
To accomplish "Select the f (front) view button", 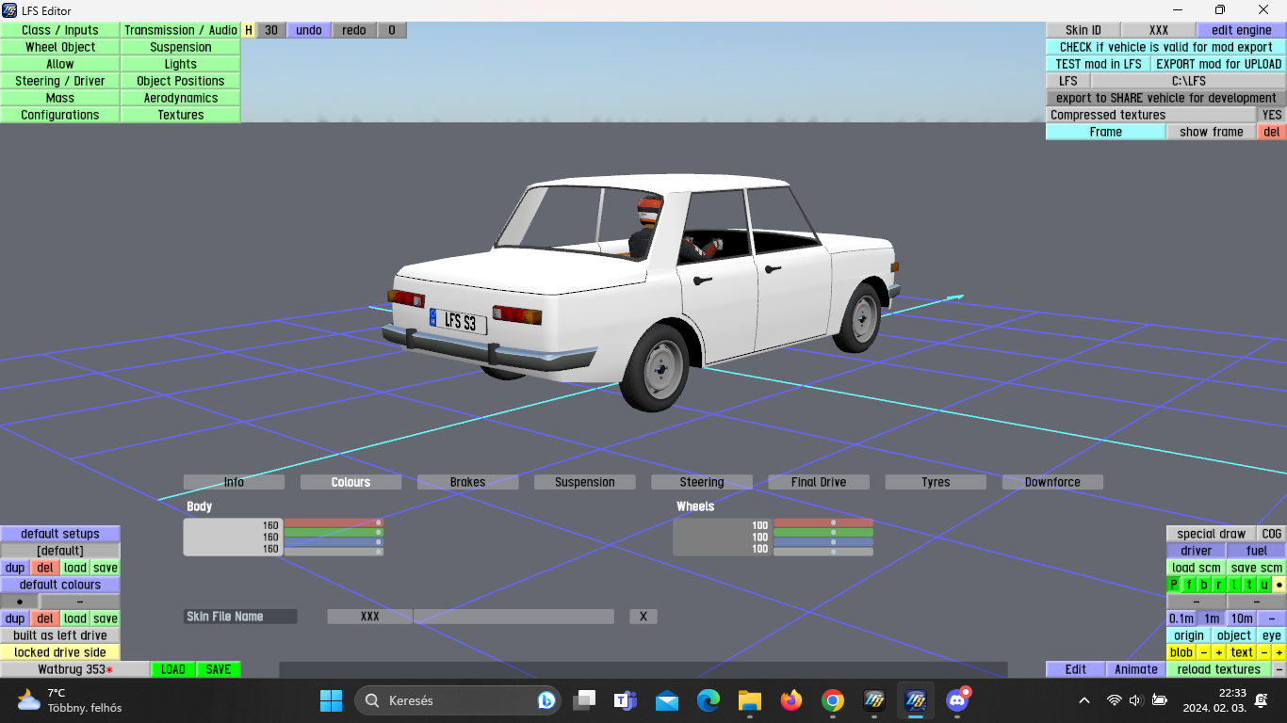I will coord(1189,585).
